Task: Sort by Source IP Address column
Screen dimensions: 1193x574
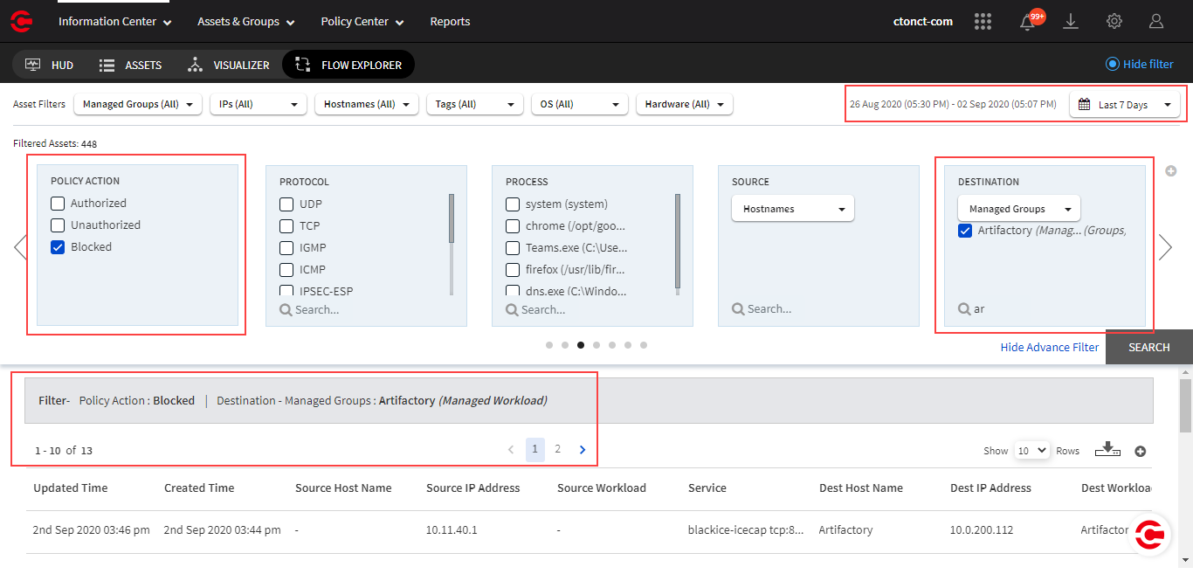Action: pos(472,488)
